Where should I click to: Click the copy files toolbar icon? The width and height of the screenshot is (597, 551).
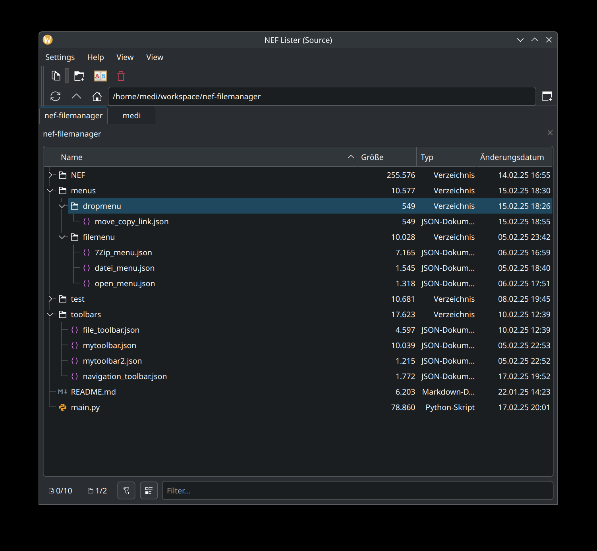click(x=56, y=76)
